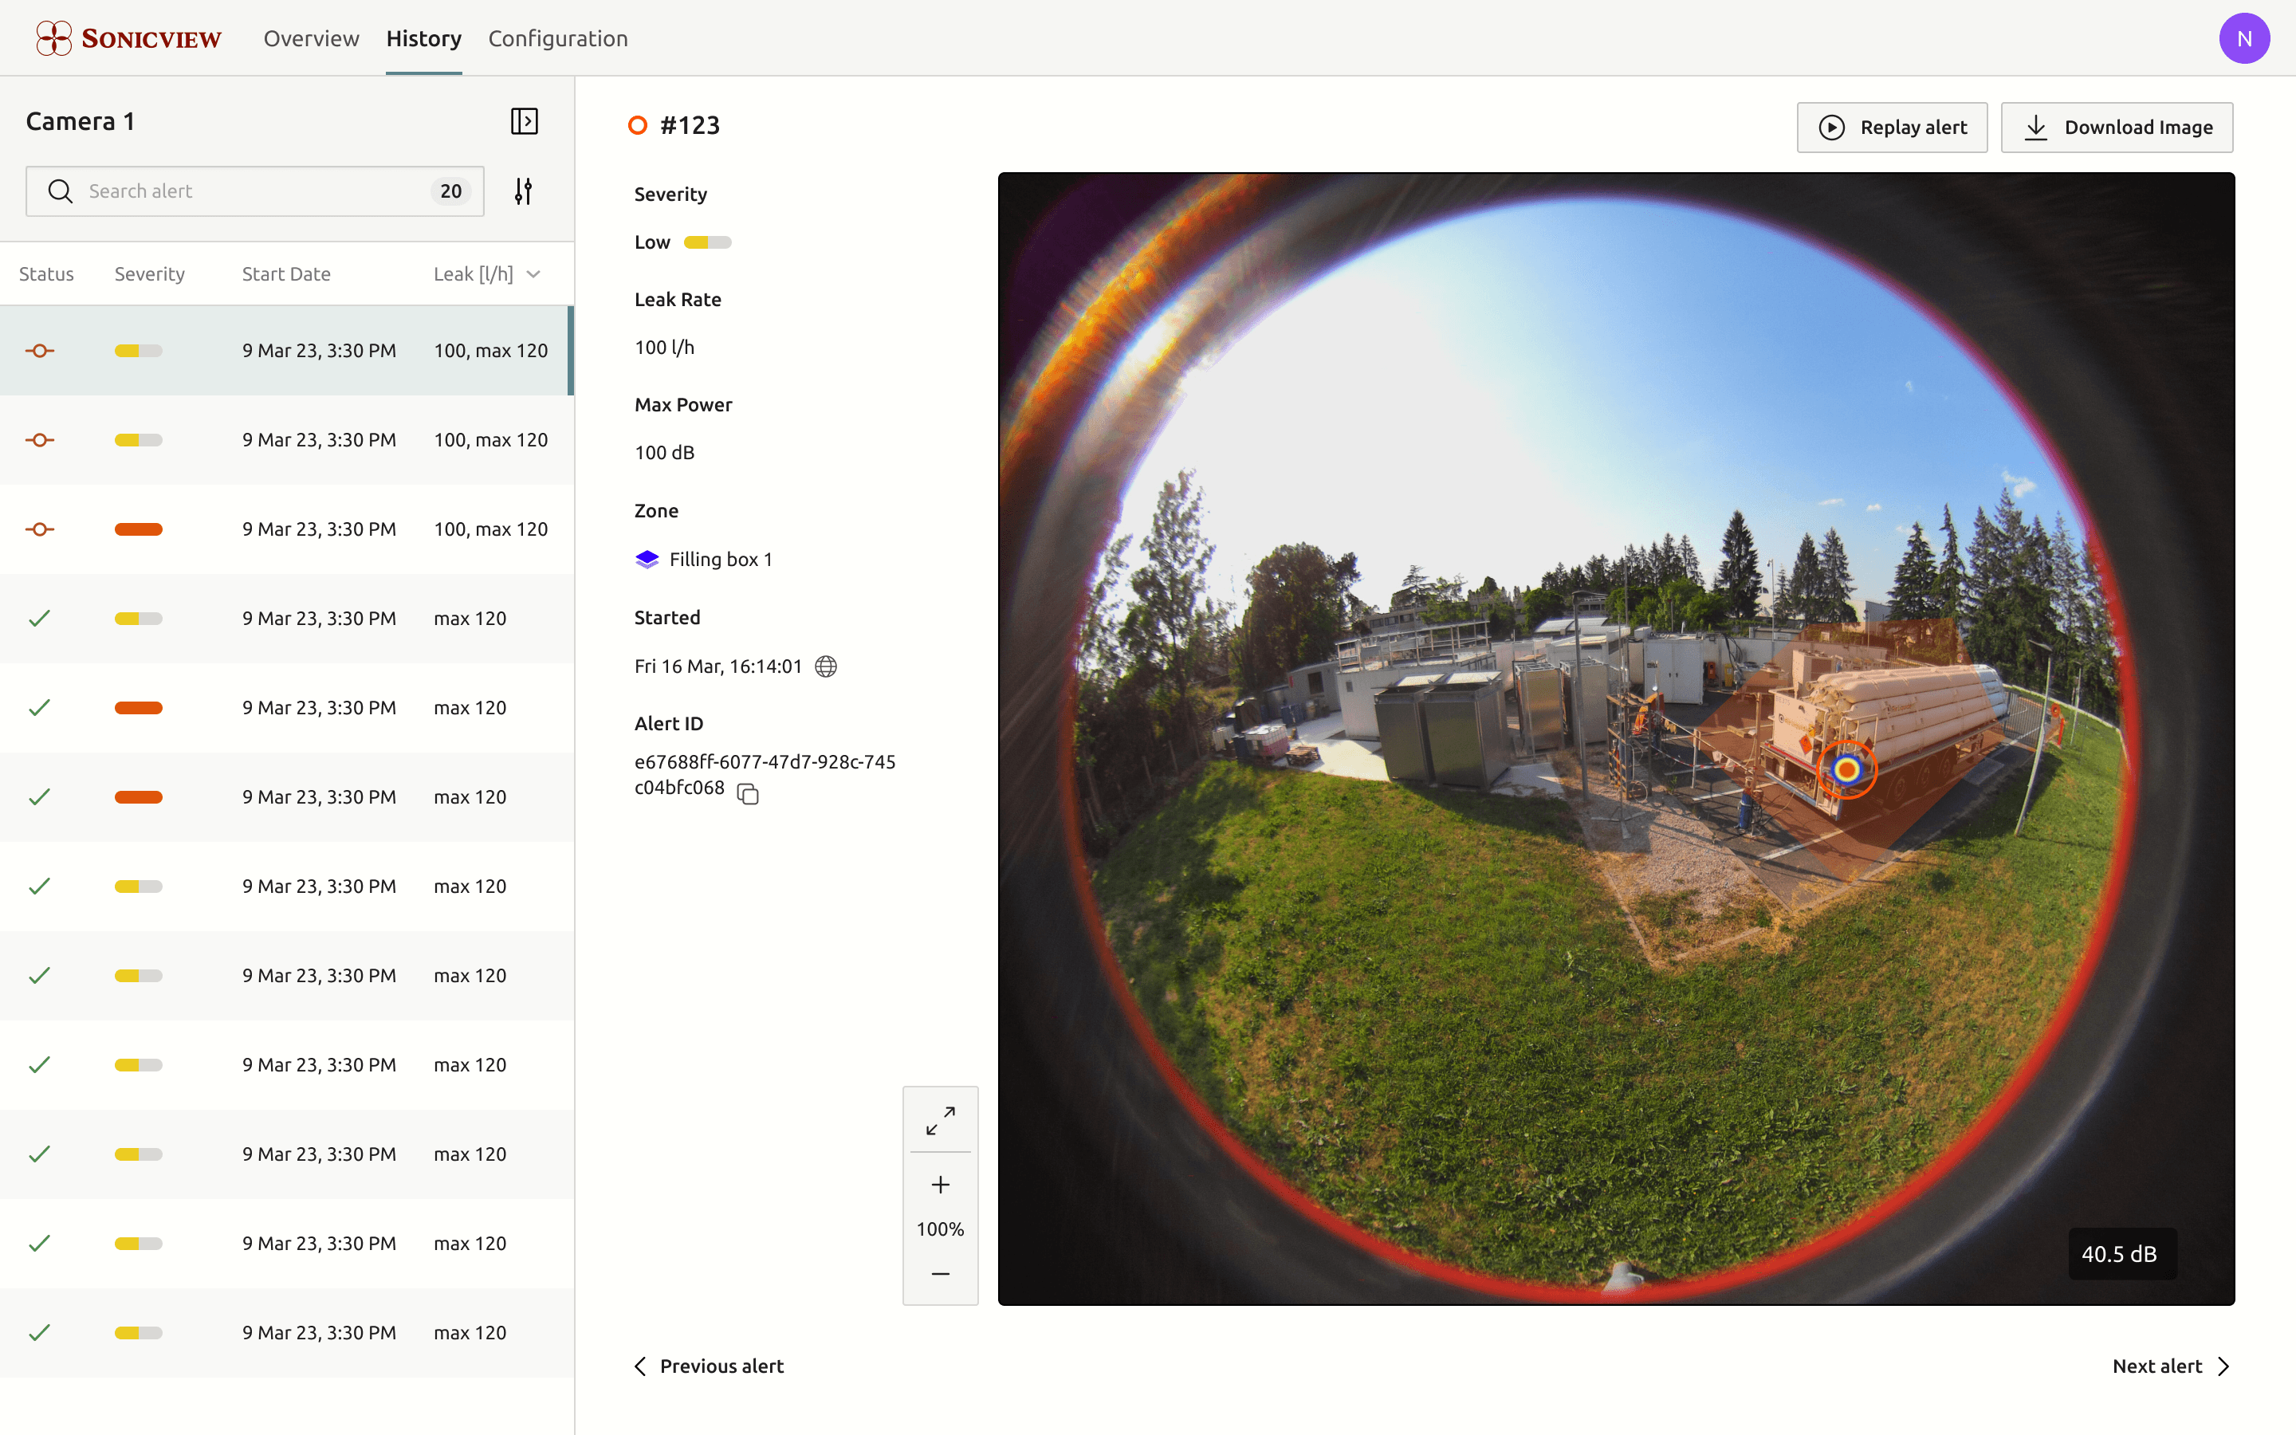
Task: Click the globe timezone icon
Action: (825, 666)
